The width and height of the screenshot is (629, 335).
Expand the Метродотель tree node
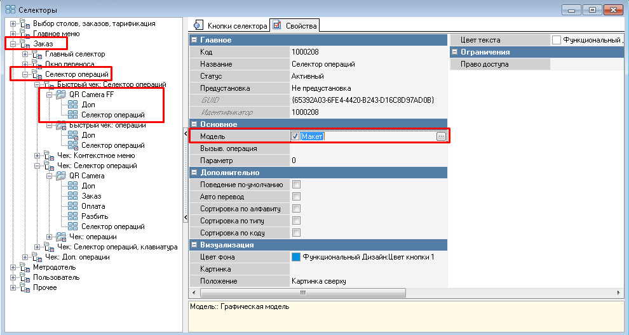click(13, 267)
